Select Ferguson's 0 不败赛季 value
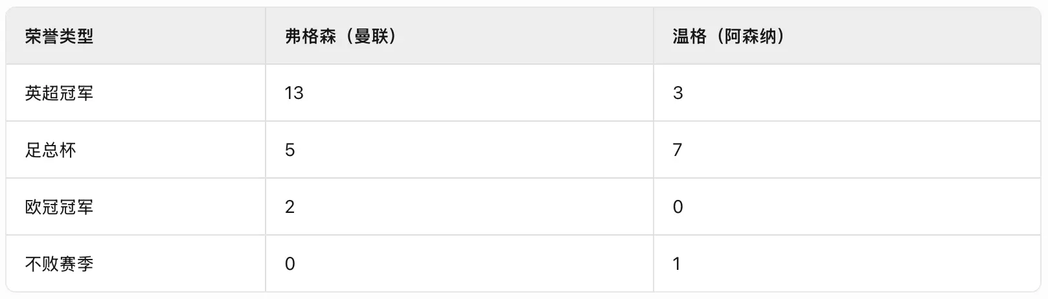1048x299 pixels. (290, 264)
